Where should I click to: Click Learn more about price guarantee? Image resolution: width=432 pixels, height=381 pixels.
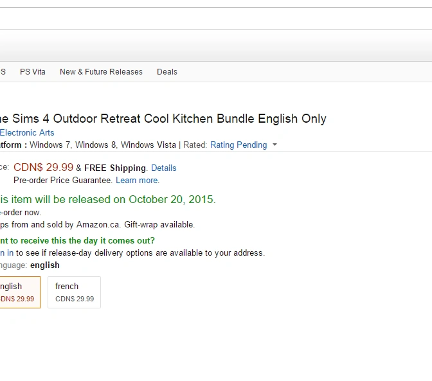point(137,181)
